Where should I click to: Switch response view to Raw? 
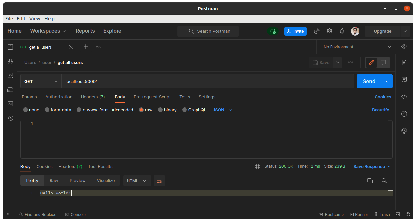pyautogui.click(x=54, y=181)
